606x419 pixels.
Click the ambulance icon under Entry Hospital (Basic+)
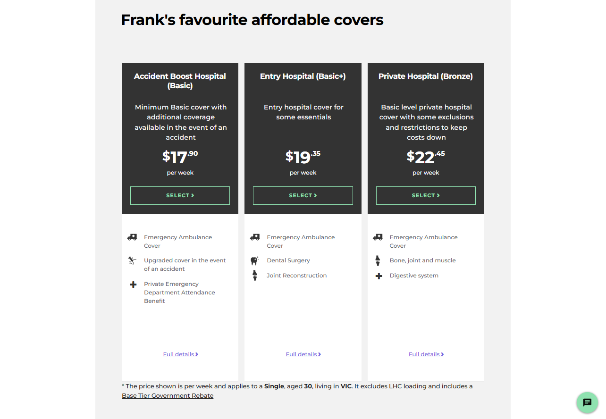254,237
